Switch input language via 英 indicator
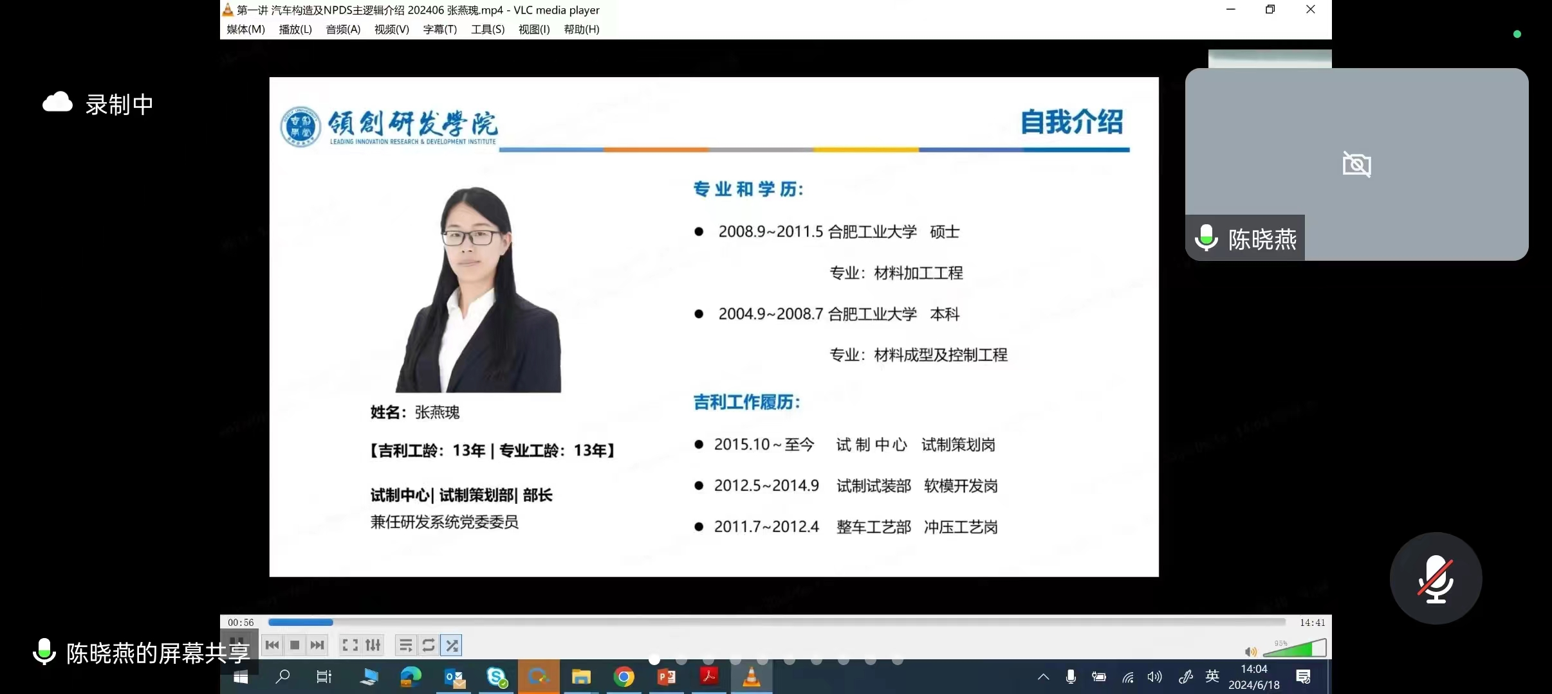The image size is (1552, 694). click(x=1212, y=676)
